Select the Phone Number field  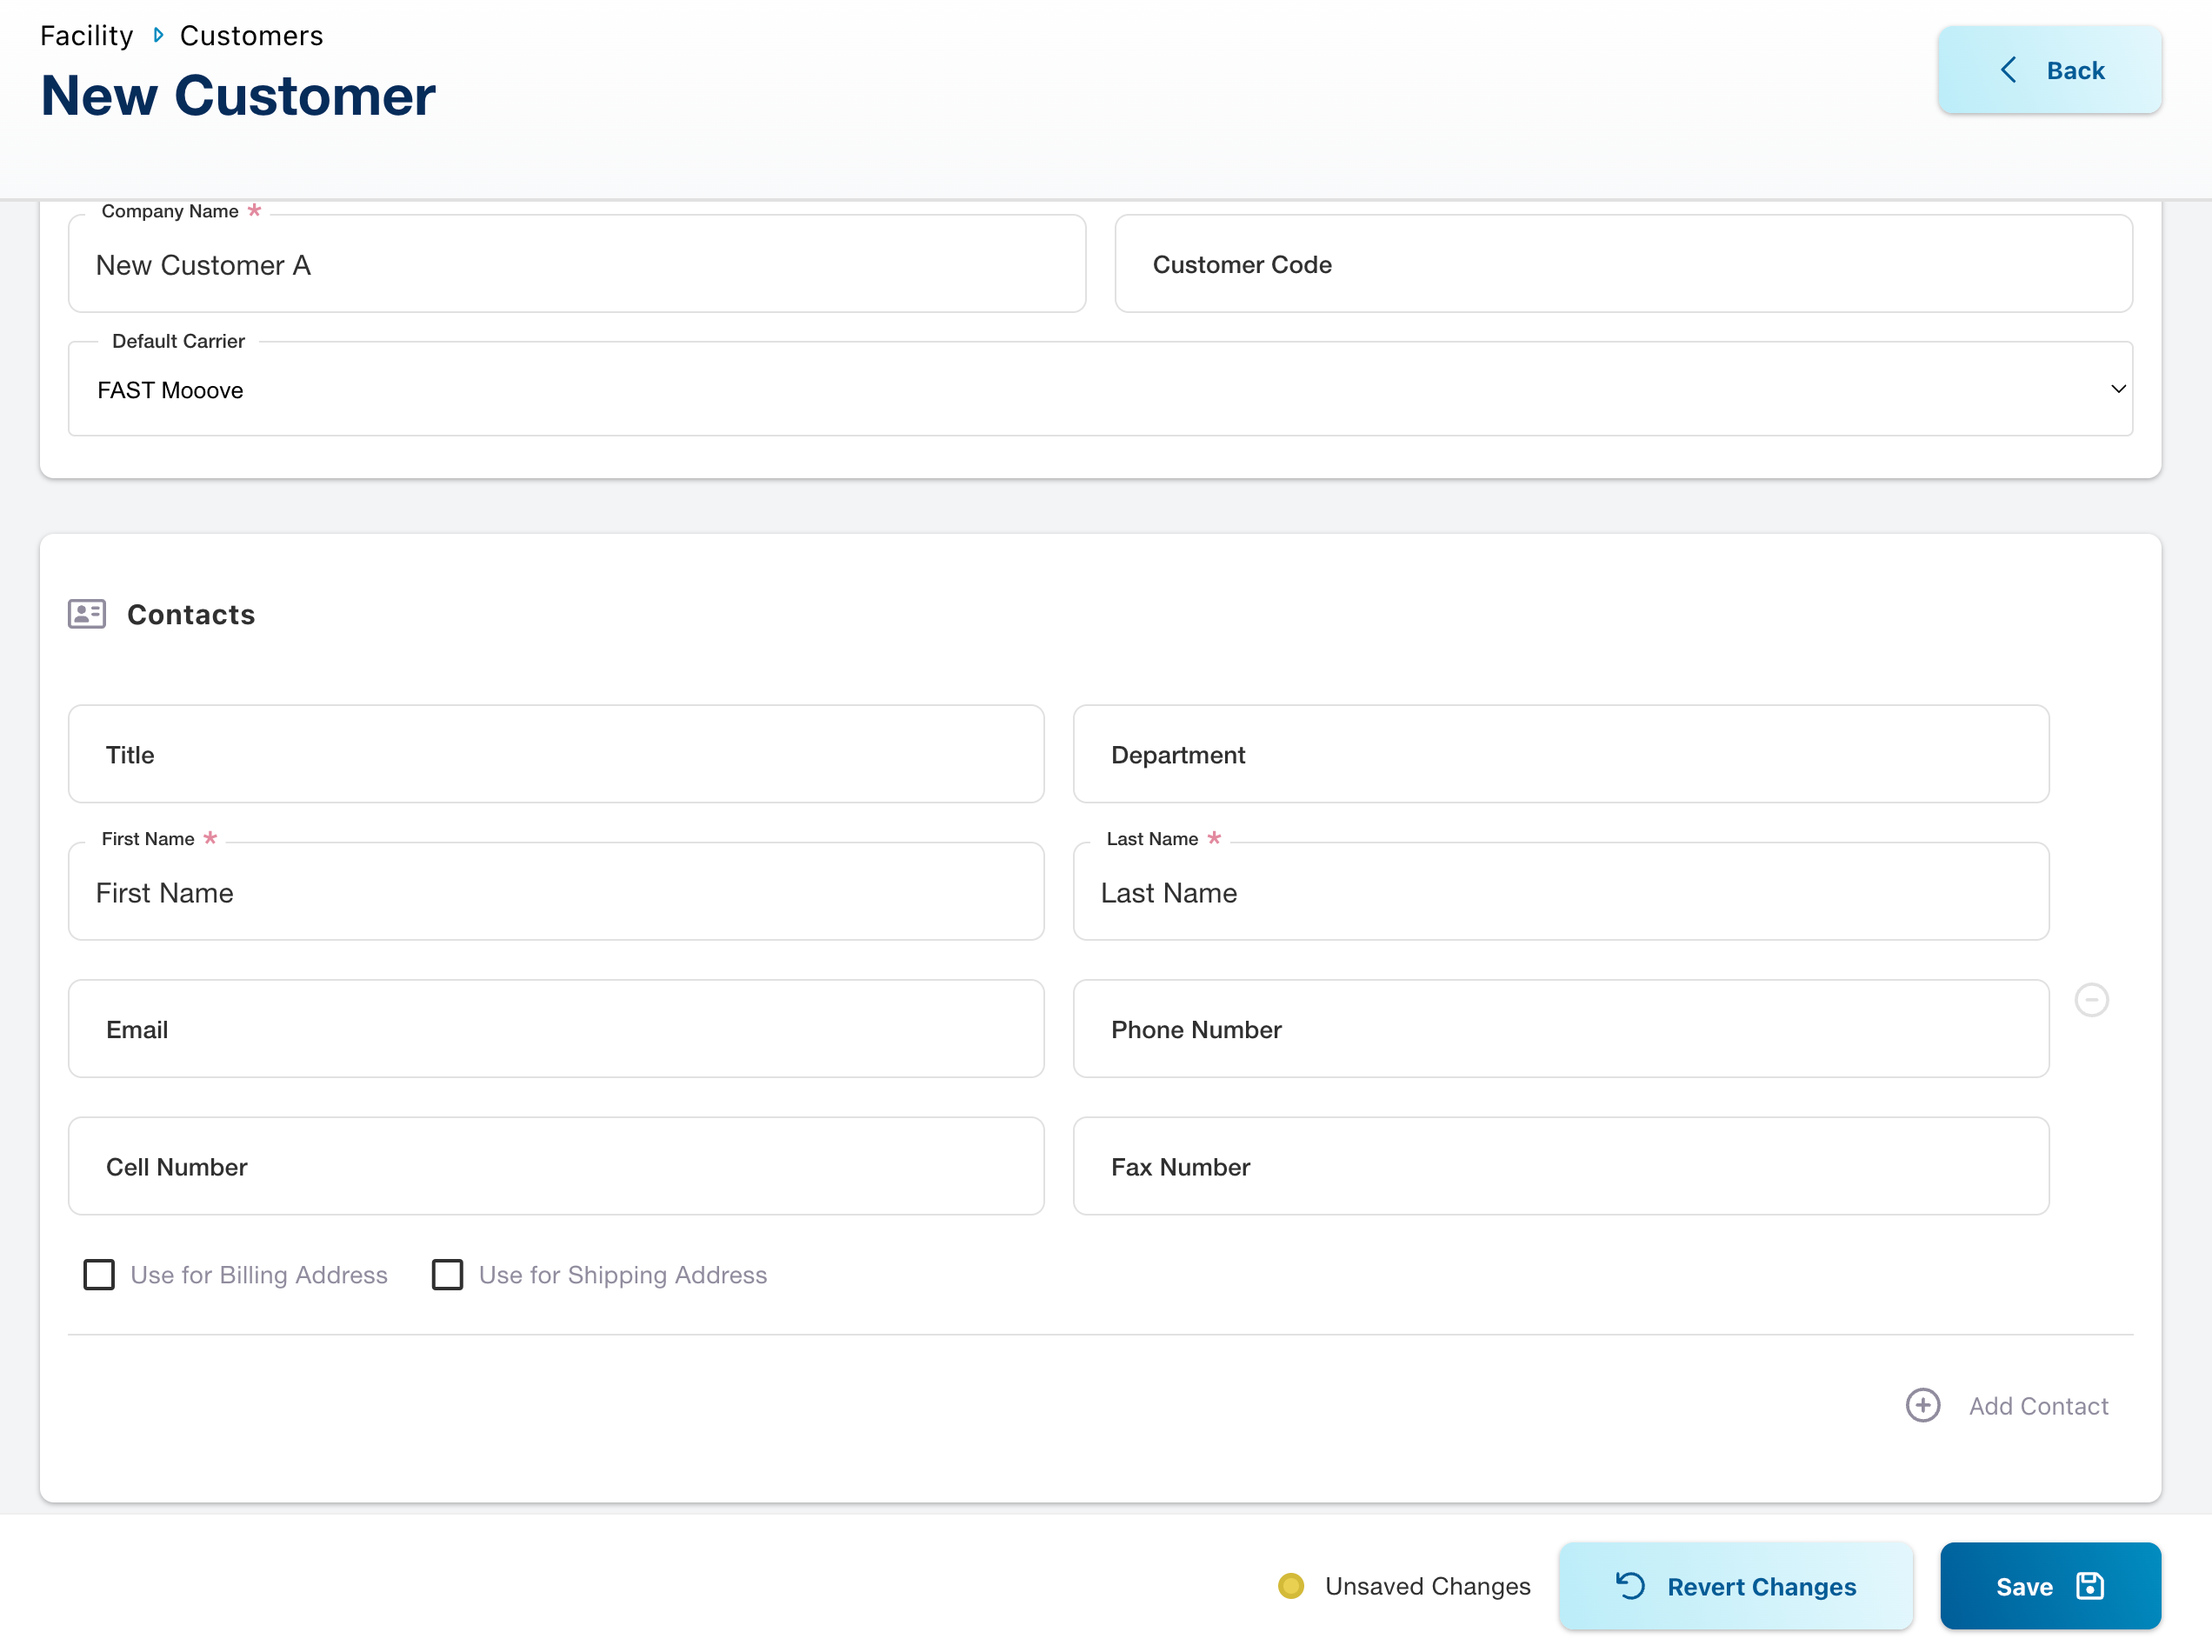tap(1560, 1029)
